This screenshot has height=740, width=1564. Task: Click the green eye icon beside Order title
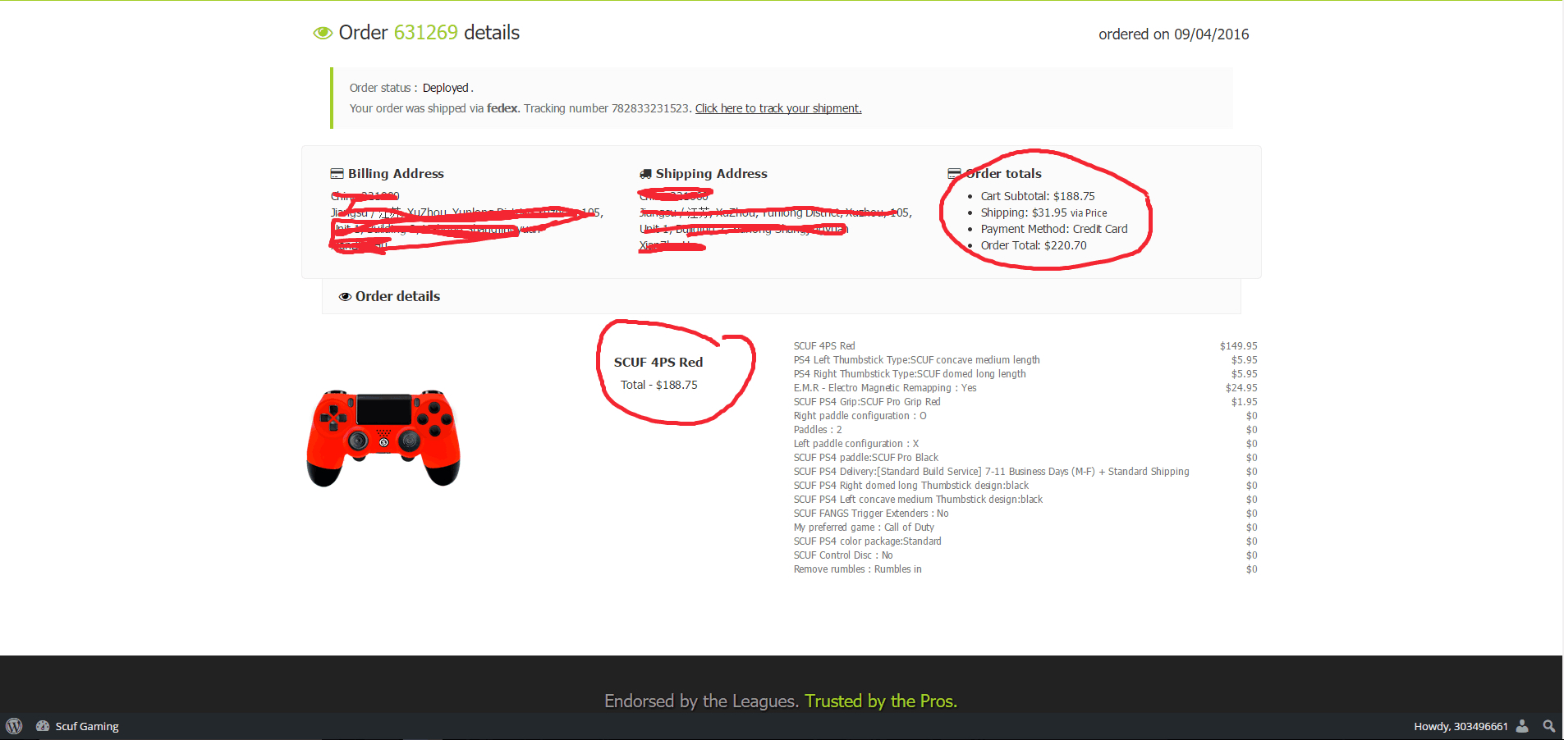323,34
